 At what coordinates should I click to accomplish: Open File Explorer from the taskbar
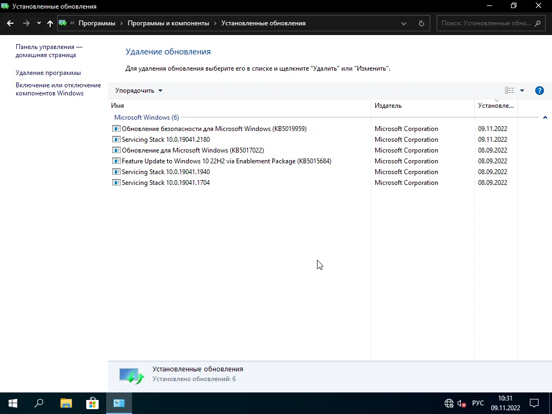[x=66, y=403]
